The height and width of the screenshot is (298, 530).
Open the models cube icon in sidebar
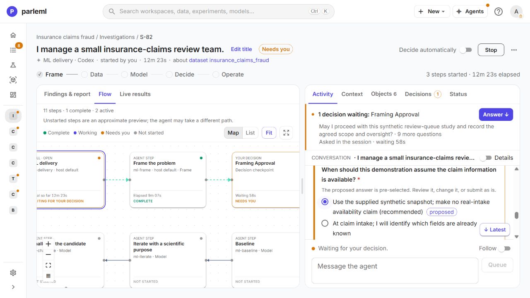[x=13, y=80]
